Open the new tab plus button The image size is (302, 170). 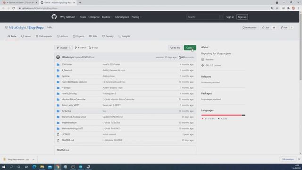pyautogui.click(x=80, y=3)
